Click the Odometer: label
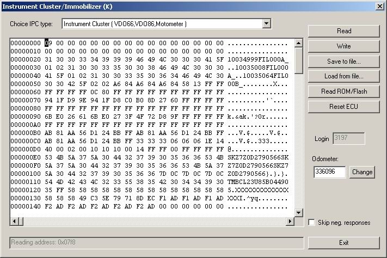The height and width of the screenshot is (258, 387). 325,159
